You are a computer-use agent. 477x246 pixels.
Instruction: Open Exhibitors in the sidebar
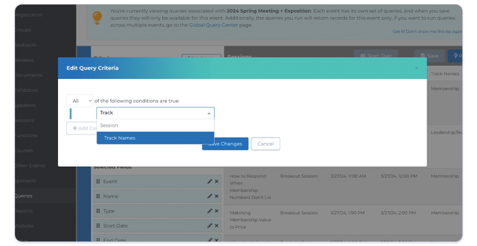tap(27, 91)
